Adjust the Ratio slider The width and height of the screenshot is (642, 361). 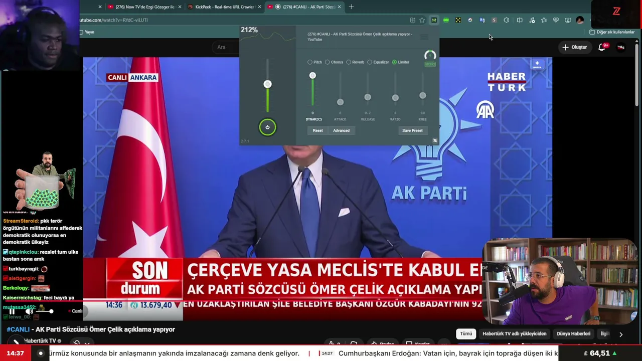click(x=395, y=98)
